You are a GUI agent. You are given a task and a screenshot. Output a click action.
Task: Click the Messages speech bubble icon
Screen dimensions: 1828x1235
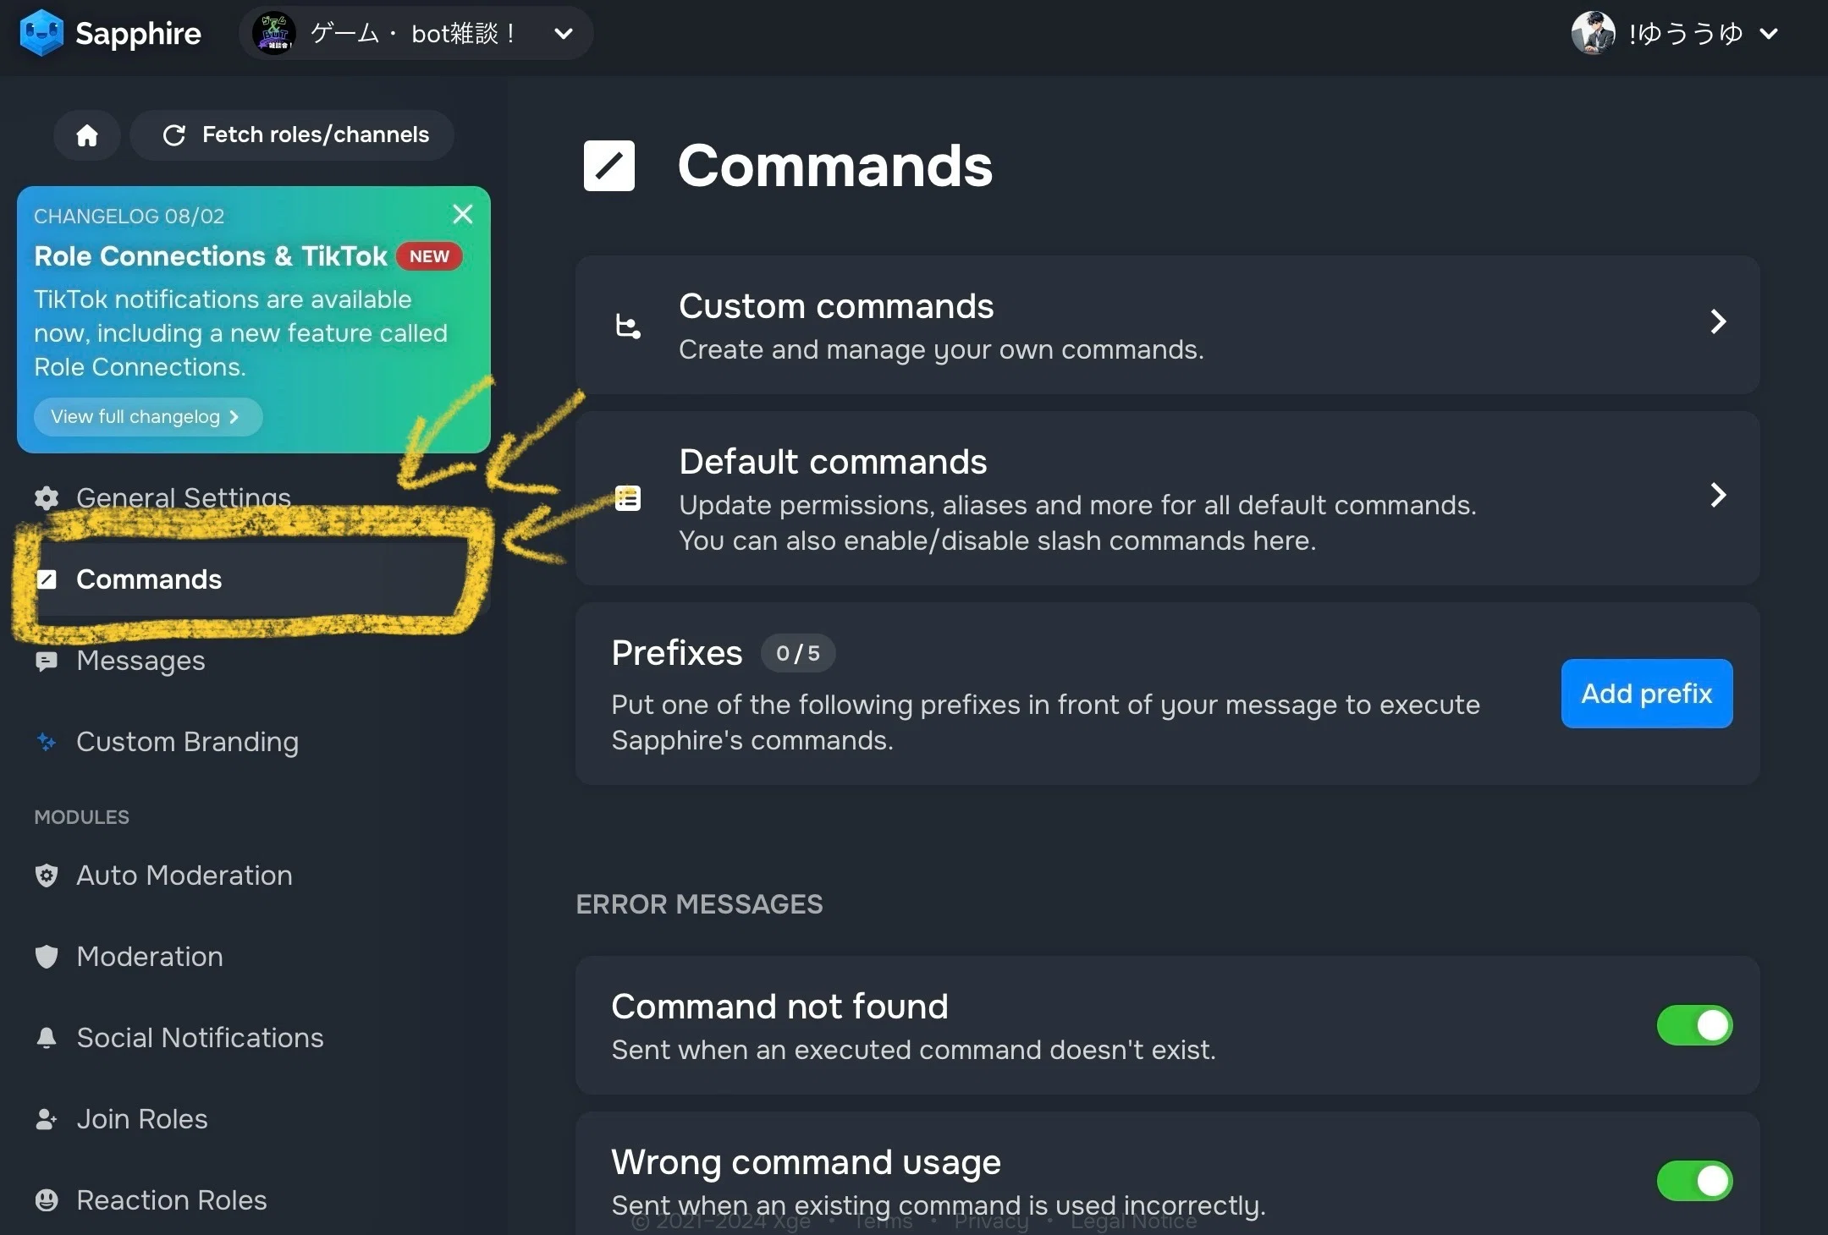pyautogui.click(x=47, y=661)
